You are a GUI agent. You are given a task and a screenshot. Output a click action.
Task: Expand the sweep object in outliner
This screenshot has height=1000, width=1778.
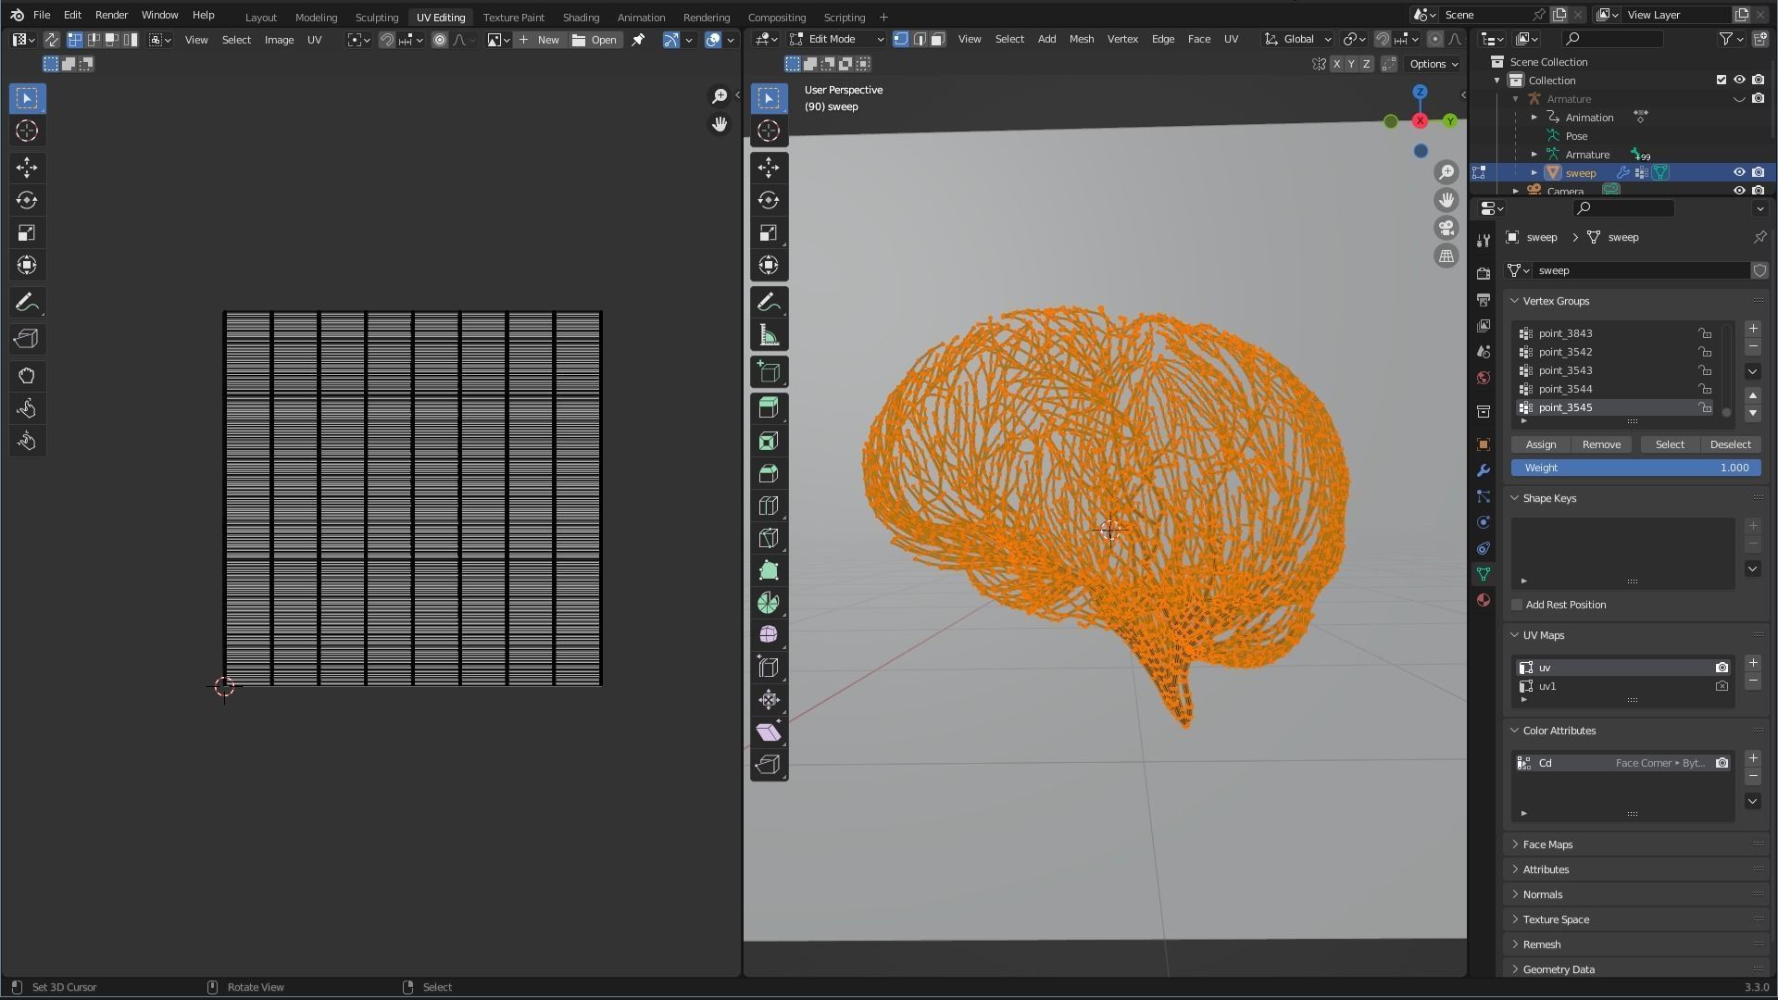click(1534, 173)
